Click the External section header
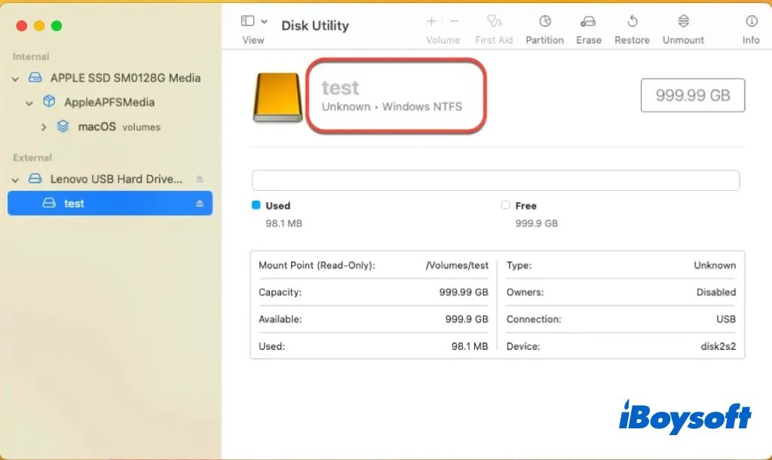This screenshot has height=460, width=772. [32, 158]
